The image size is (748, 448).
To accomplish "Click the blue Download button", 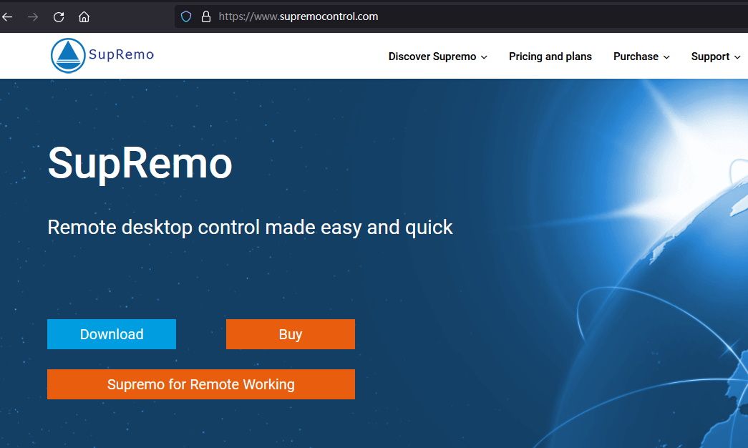I will point(112,334).
